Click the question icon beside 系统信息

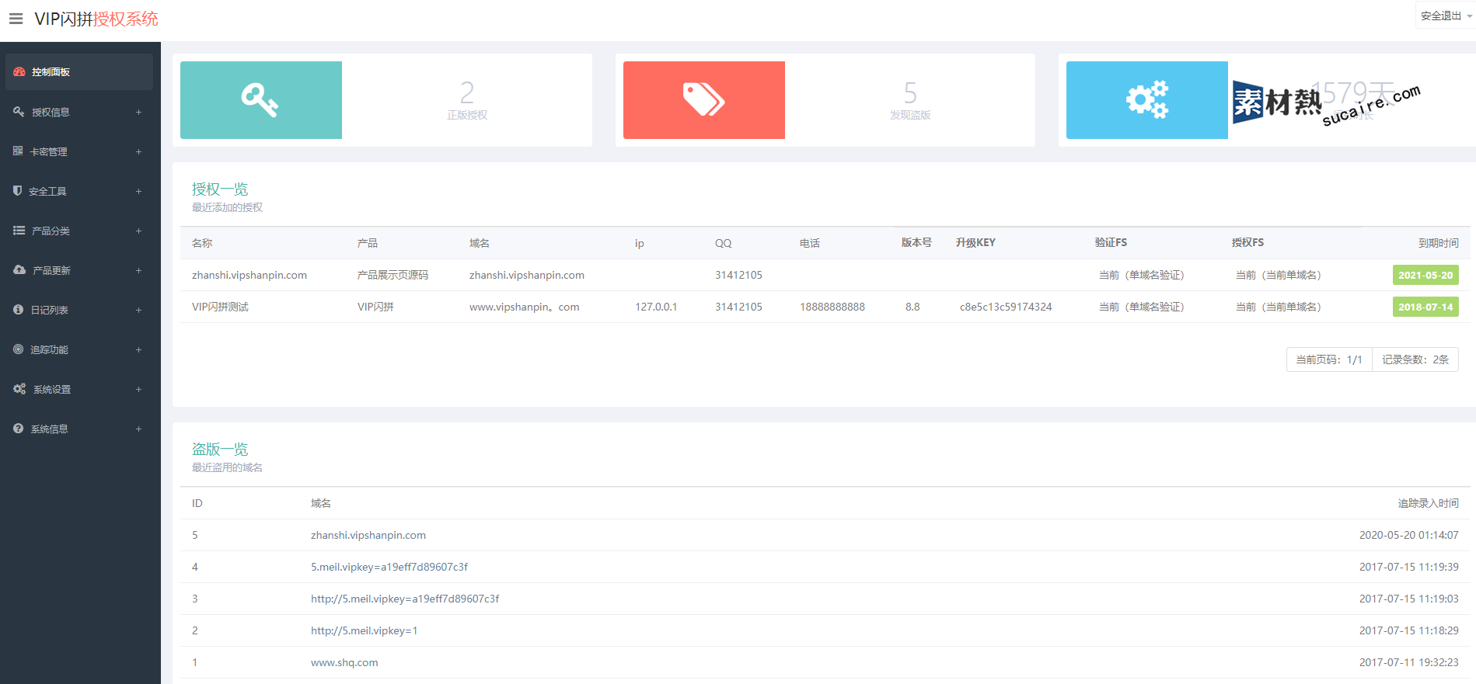[x=18, y=428]
